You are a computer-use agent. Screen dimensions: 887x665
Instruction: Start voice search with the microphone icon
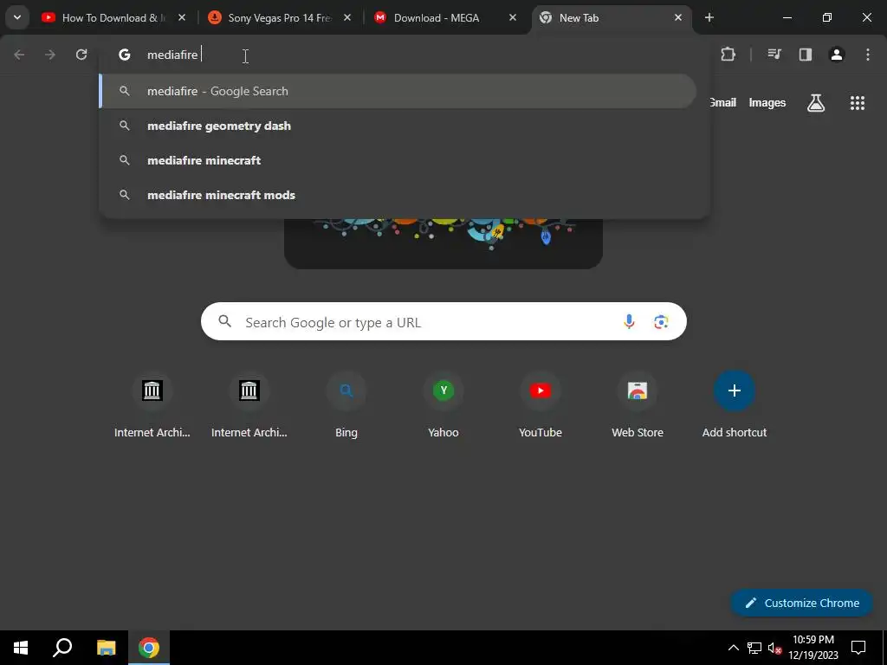[x=629, y=322]
